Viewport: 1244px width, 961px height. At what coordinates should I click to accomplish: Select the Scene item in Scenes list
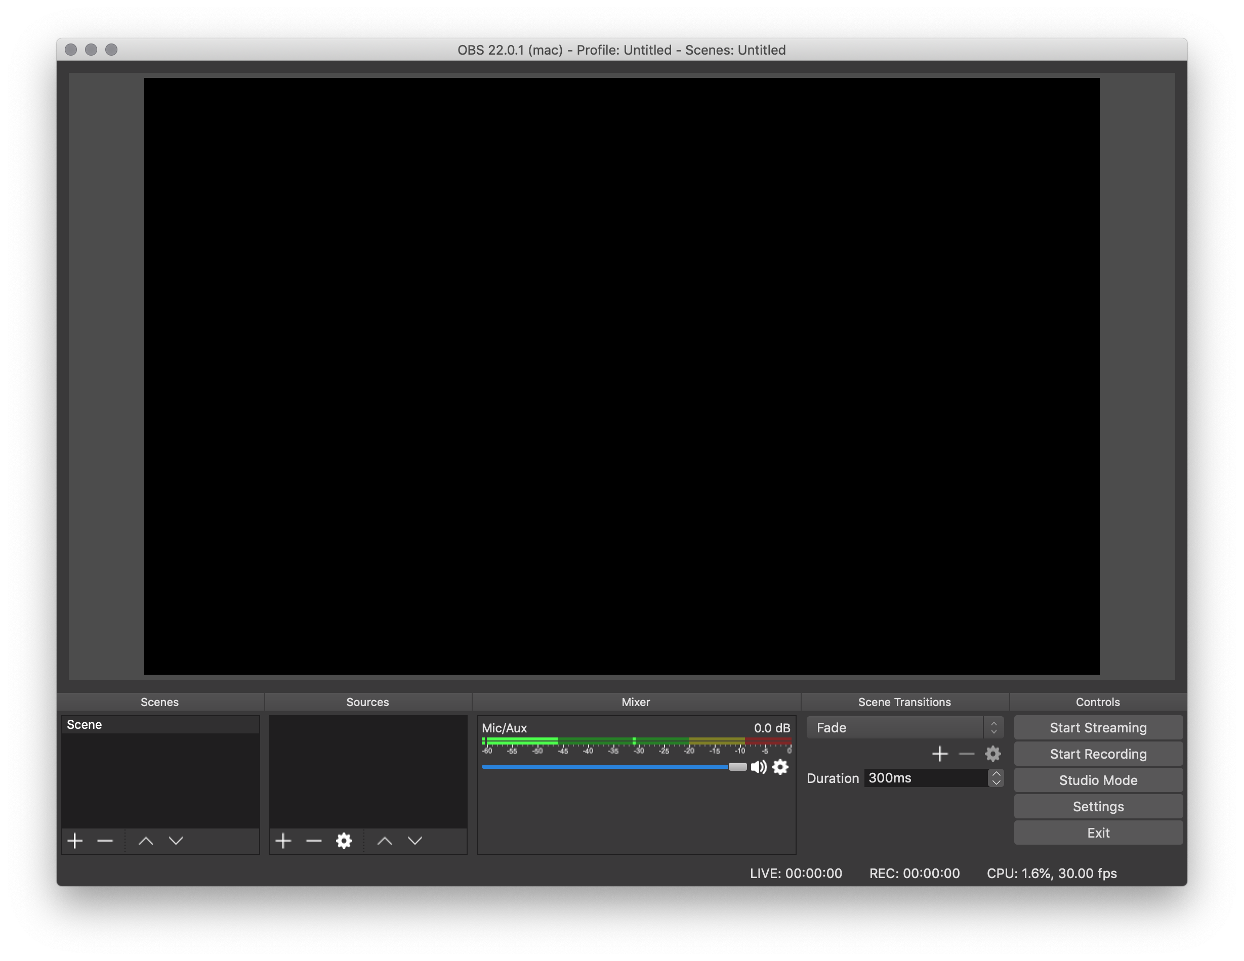159,725
